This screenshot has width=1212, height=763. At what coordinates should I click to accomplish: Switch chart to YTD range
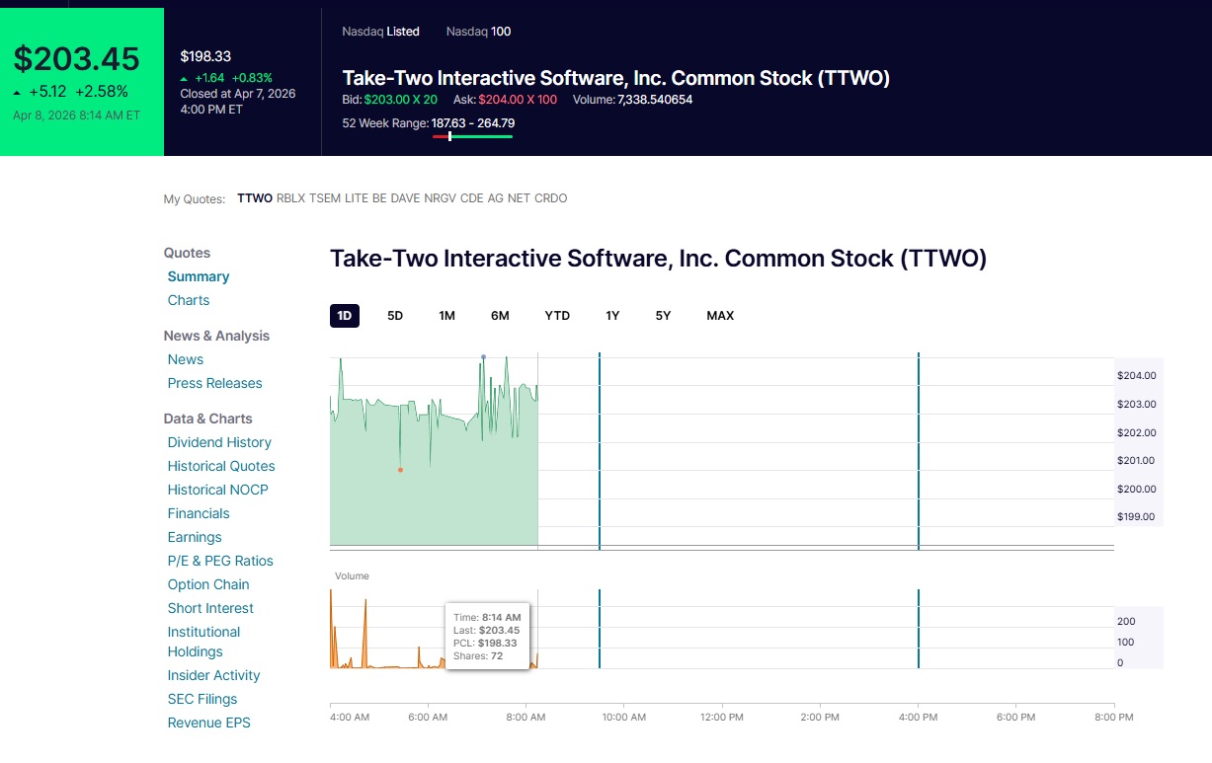click(557, 316)
